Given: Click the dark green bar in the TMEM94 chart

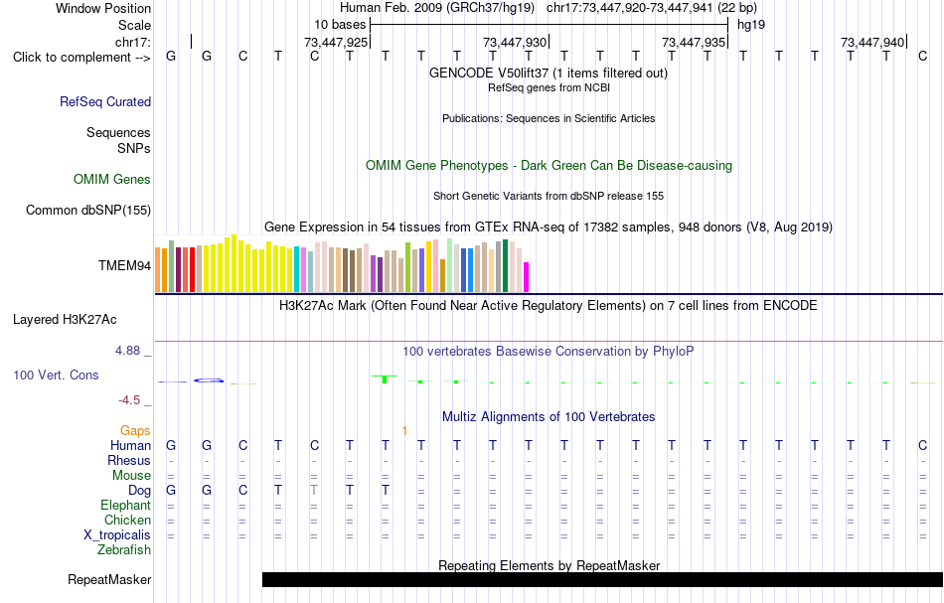Looking at the screenshot, I should tap(505, 265).
